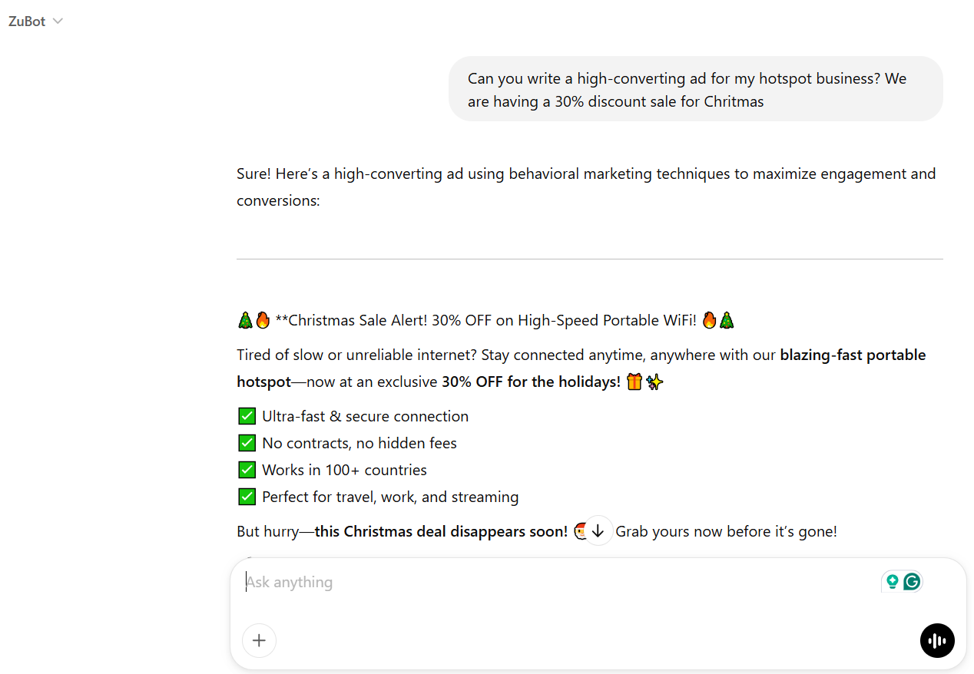This screenshot has width=974, height=674.
Task: Click the horizontal divider line above the ad
Action: tap(589, 259)
